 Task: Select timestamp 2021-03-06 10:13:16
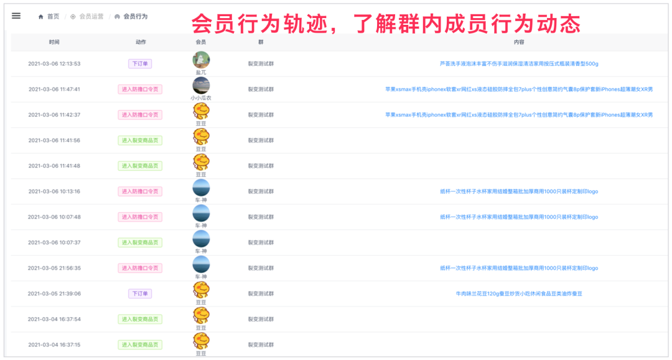[x=54, y=192]
